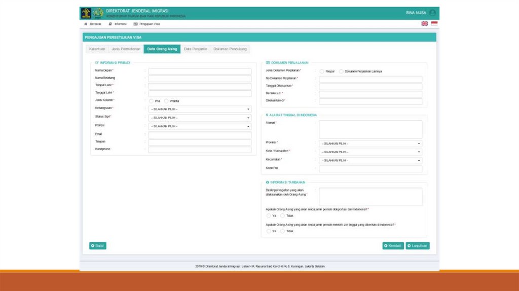This screenshot has height=291, width=519.
Task: Click the Lanjutkan button
Action: [x=418, y=246]
